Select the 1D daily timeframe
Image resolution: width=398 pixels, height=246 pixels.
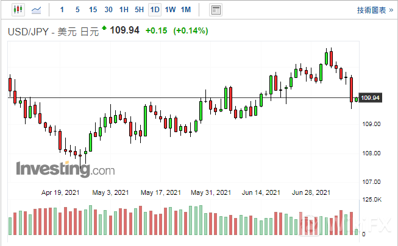[x=155, y=10]
